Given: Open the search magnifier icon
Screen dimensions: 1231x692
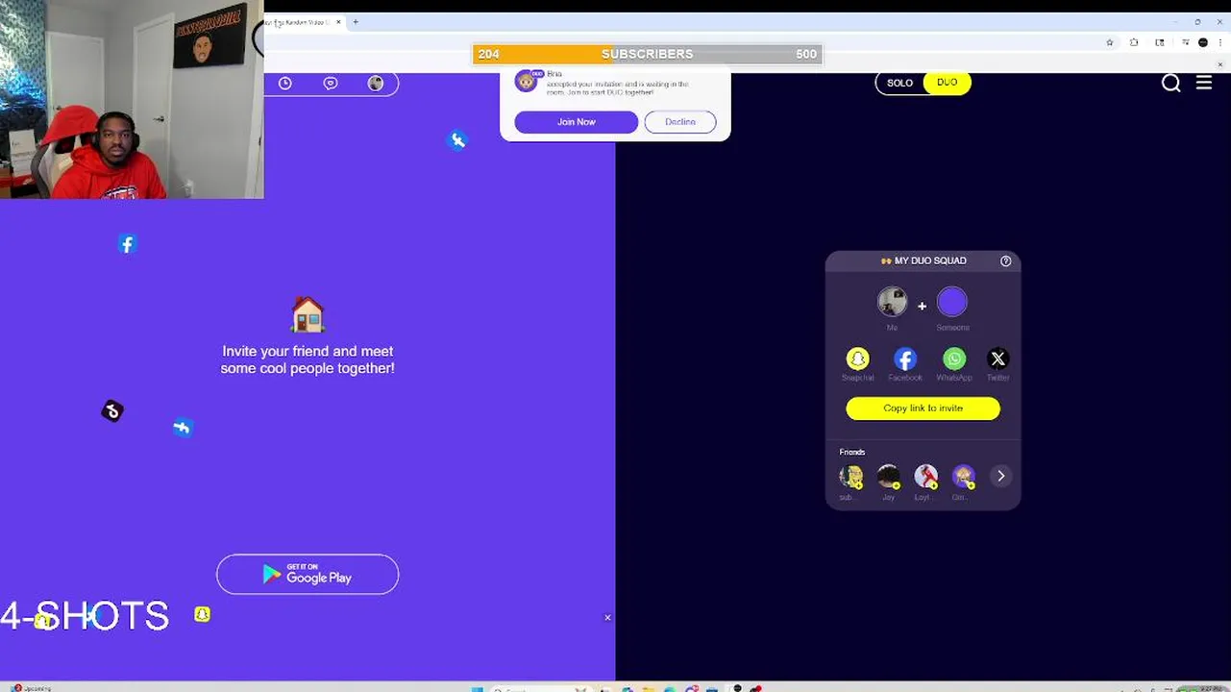Looking at the screenshot, I should tap(1170, 83).
